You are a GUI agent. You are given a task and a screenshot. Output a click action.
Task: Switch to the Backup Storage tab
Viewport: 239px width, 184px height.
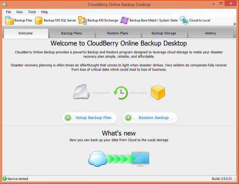(x=165, y=33)
